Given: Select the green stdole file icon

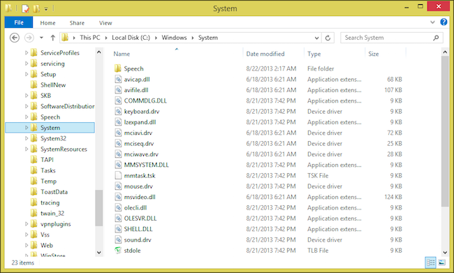Looking at the screenshot, I should tap(118, 251).
